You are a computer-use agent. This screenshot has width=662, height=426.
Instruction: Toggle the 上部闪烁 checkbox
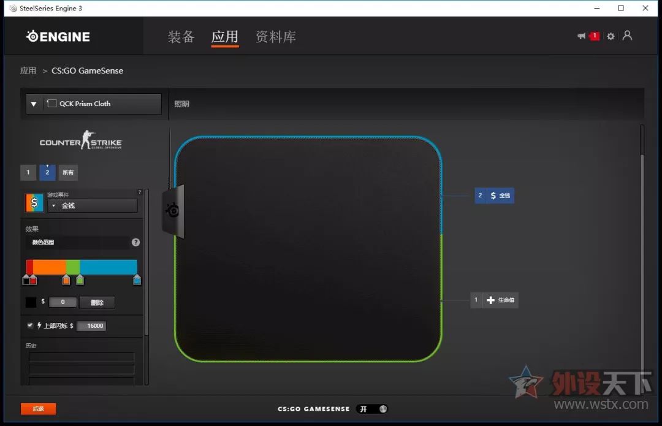pos(30,325)
